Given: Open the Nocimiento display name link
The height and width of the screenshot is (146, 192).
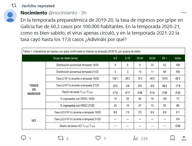Looking at the screenshot, I should 34,13.
